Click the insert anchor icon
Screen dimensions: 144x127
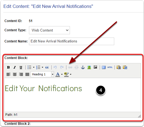(83, 67)
